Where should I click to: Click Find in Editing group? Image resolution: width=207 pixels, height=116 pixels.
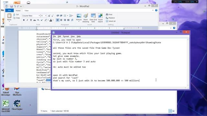point(109,15)
